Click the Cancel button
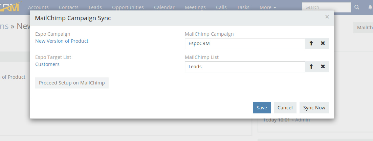 (285, 108)
